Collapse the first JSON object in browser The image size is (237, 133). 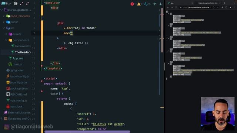coord(168,13)
